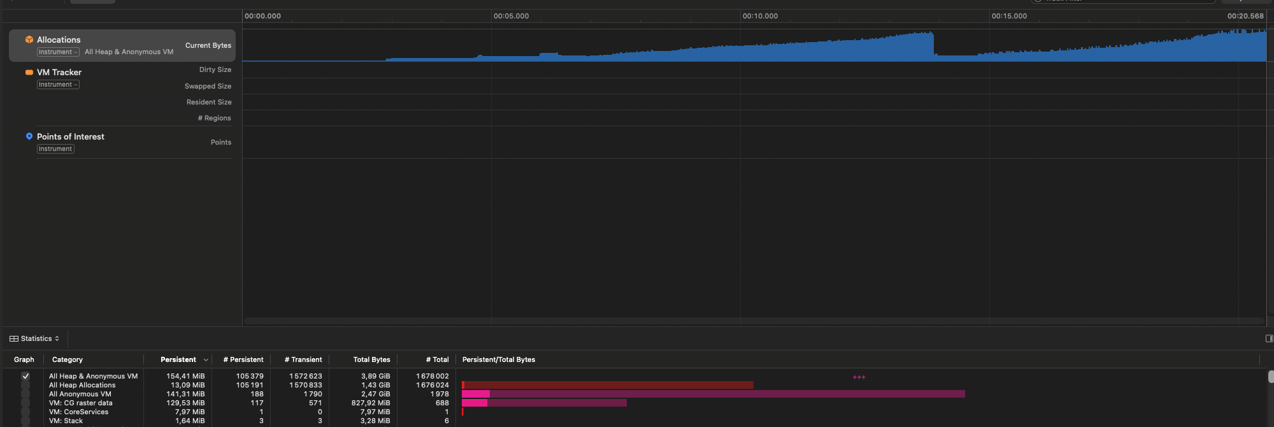The image size is (1274, 427).
Task: Click the VM: CG raster data ratio bar
Action: 544,403
